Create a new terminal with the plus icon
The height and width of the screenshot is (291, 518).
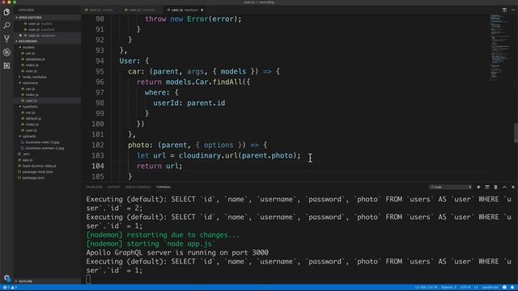click(478, 187)
